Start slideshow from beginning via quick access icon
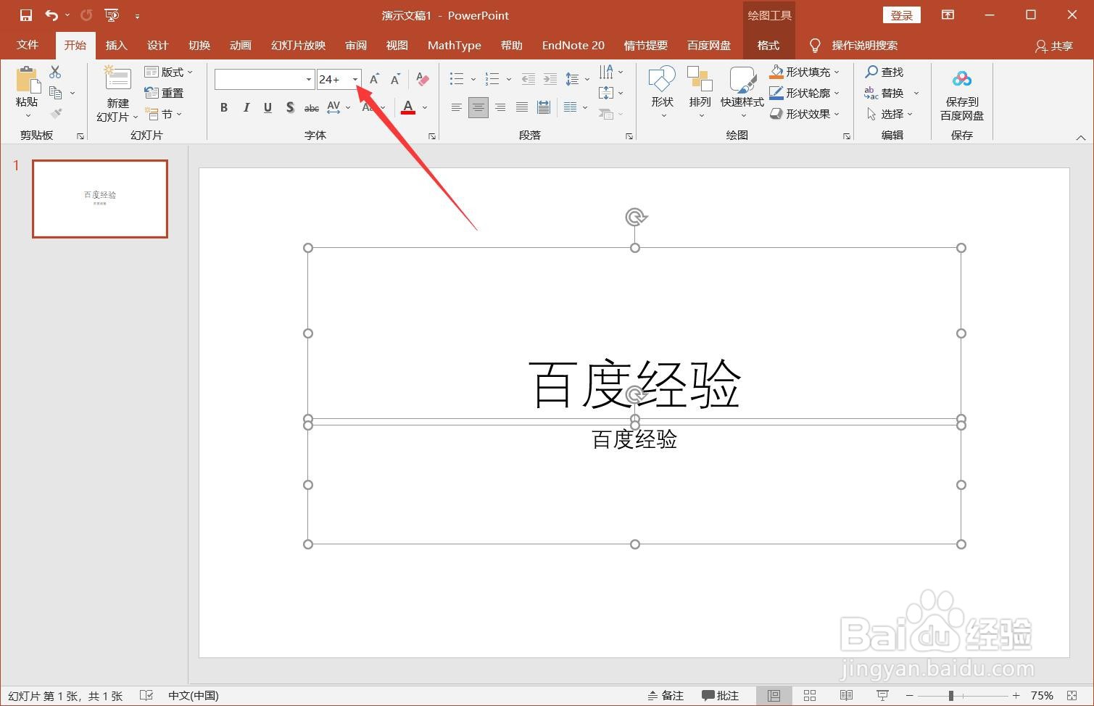Screen dimensions: 1094x706 click(112, 15)
